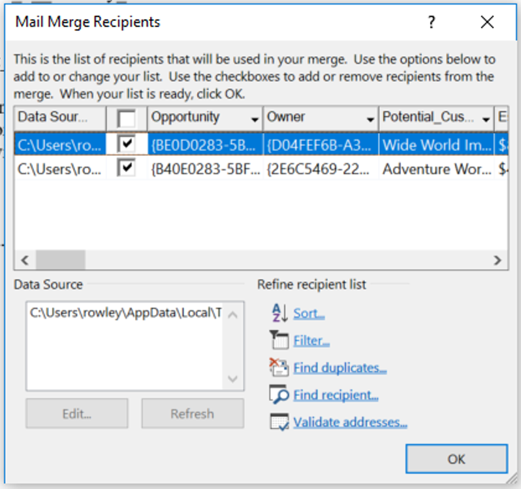Viewport: 521px width, 489px height.
Task: Click the Owner column header
Action: 321,118
